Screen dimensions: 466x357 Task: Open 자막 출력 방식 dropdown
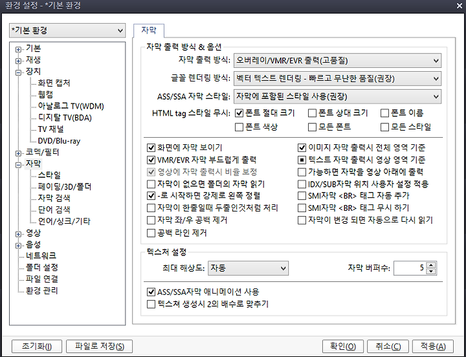coord(337,61)
